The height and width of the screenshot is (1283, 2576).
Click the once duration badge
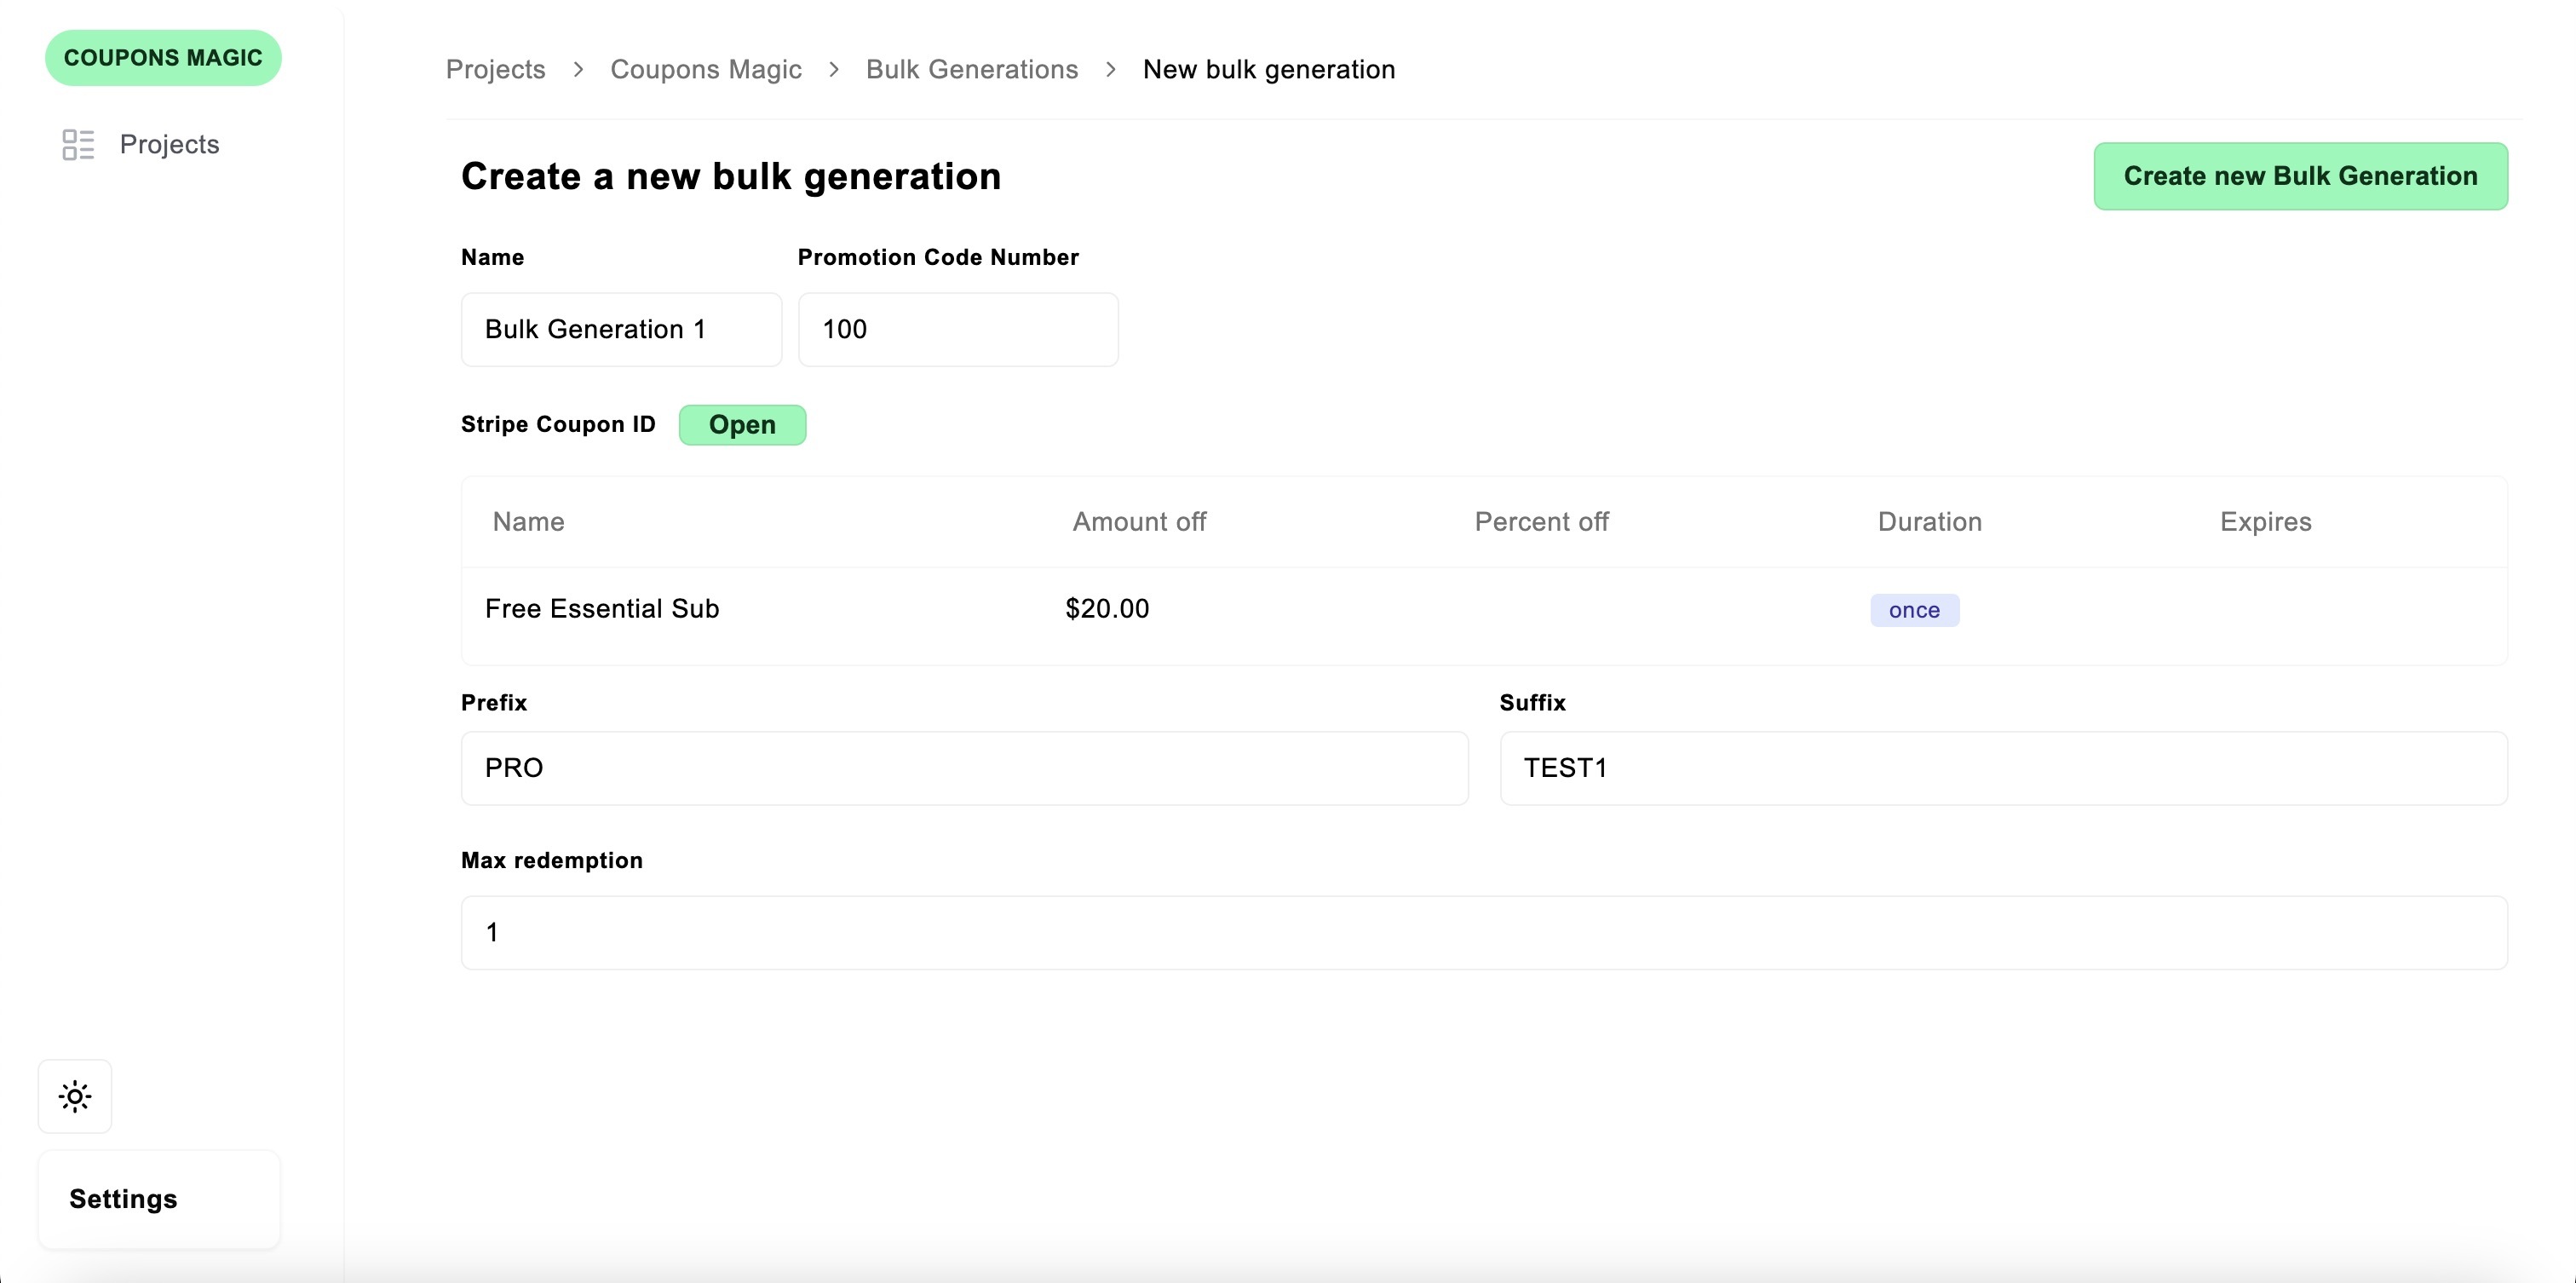pos(1914,609)
